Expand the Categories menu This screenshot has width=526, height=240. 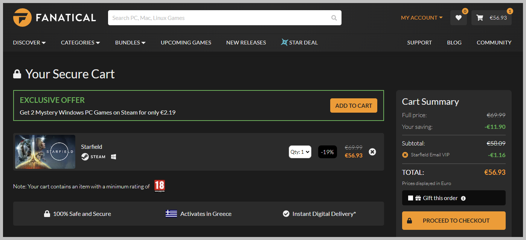81,43
